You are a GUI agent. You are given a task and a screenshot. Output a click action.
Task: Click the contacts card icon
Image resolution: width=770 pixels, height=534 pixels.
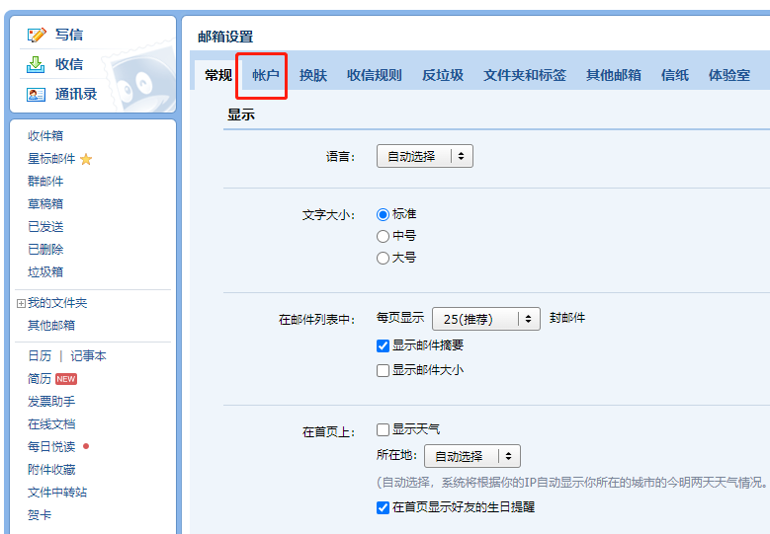coord(36,94)
